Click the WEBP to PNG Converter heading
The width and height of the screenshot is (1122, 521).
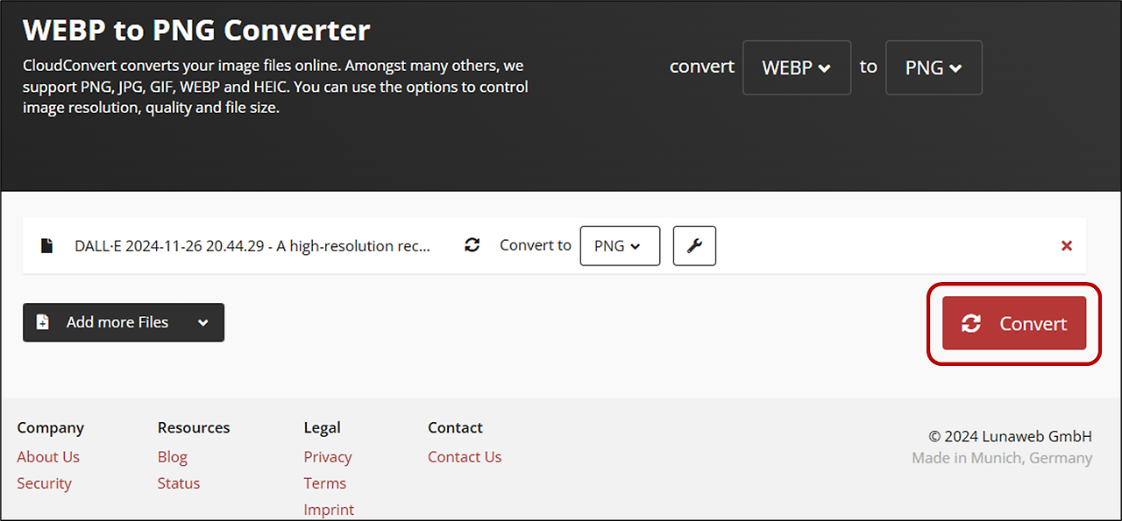[196, 31]
